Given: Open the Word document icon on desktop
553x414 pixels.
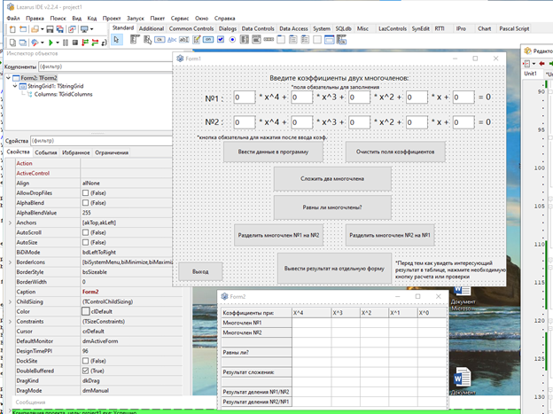Looking at the screenshot, I should coord(463,376).
